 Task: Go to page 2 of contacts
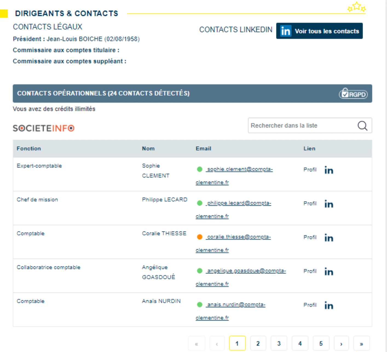click(258, 344)
